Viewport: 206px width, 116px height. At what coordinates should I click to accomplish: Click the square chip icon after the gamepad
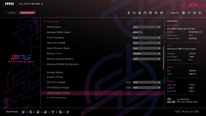pyautogui.click(x=150, y=13)
